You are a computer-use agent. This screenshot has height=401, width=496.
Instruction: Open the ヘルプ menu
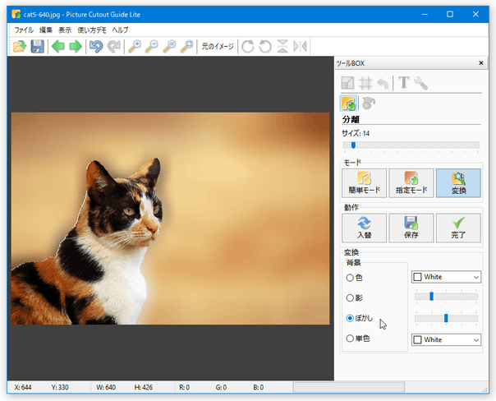tap(120, 30)
